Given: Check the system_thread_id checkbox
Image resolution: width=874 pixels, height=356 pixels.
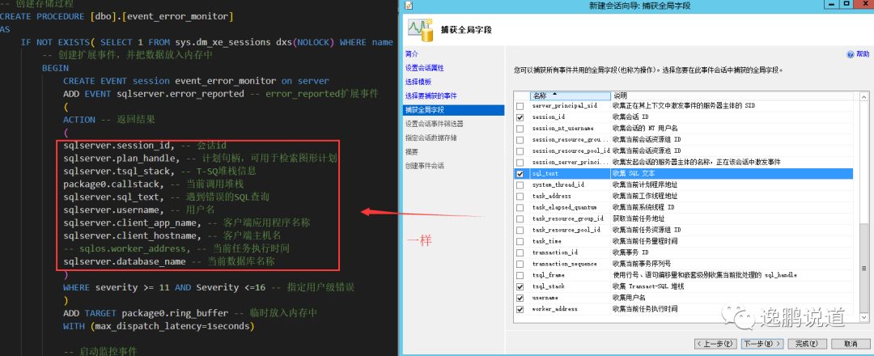Looking at the screenshot, I should pos(520,185).
